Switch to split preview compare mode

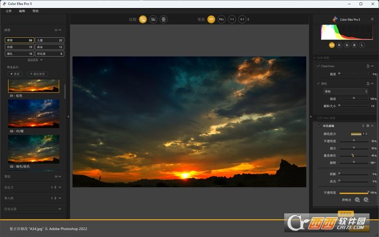pyautogui.click(x=153, y=19)
